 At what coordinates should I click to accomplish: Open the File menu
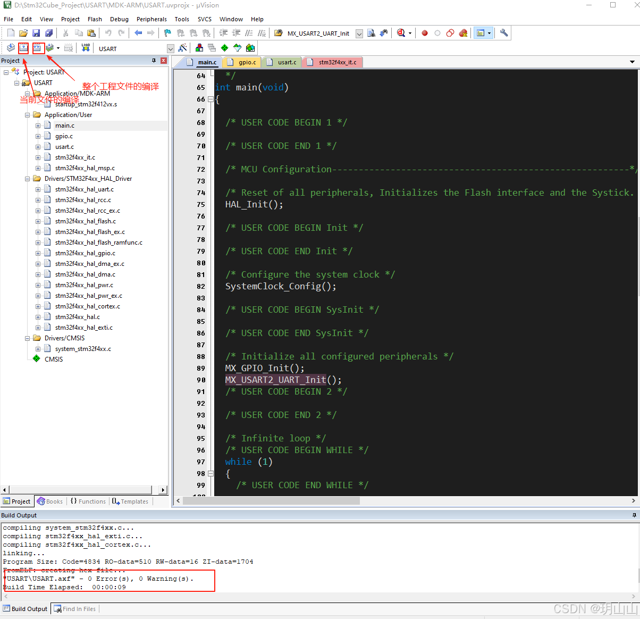coord(9,19)
